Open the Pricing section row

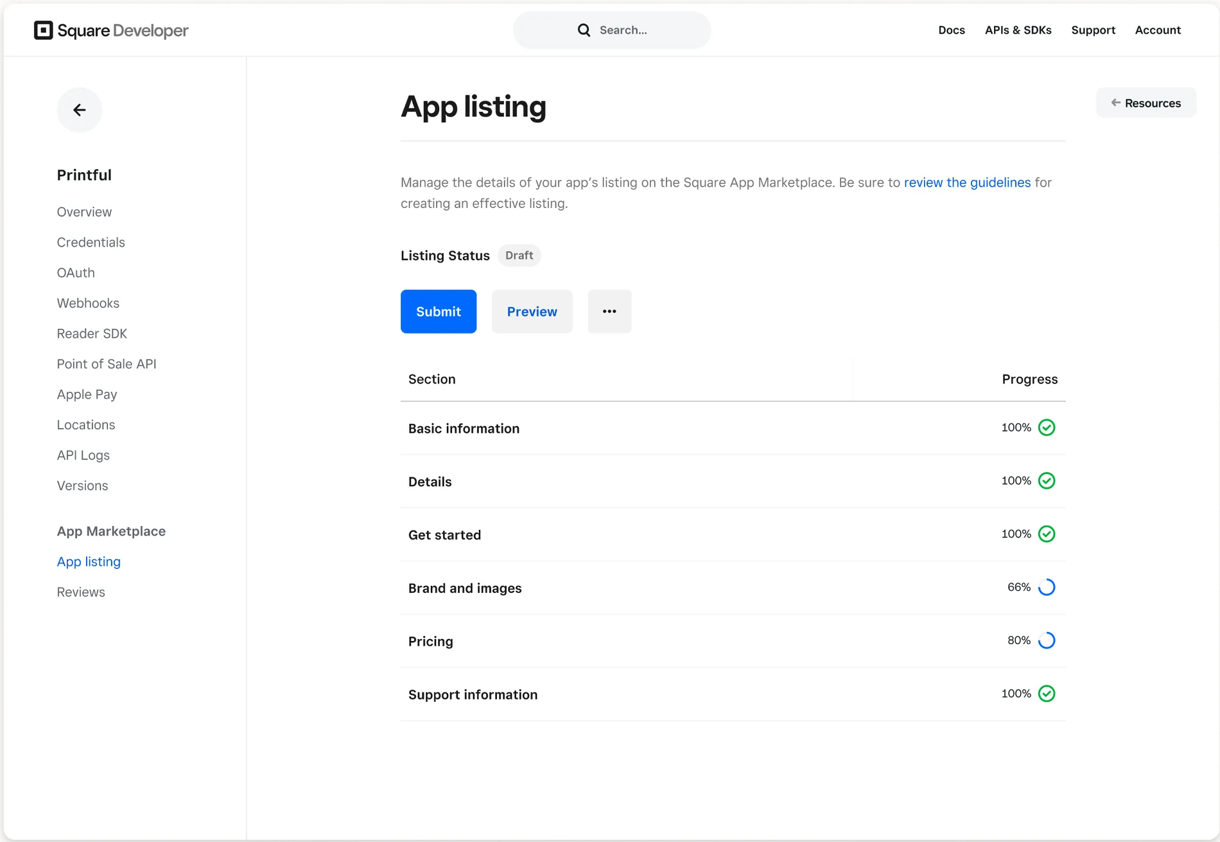click(733, 642)
